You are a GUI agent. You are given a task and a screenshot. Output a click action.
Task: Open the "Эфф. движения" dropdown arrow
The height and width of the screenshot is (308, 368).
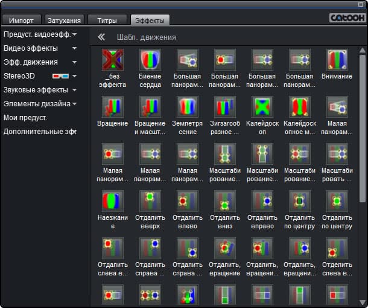click(x=74, y=62)
